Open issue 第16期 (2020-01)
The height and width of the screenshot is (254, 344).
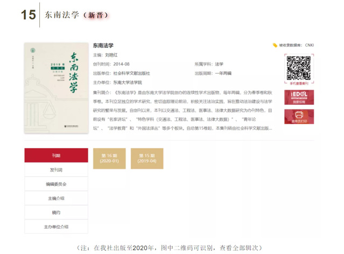click(109, 158)
